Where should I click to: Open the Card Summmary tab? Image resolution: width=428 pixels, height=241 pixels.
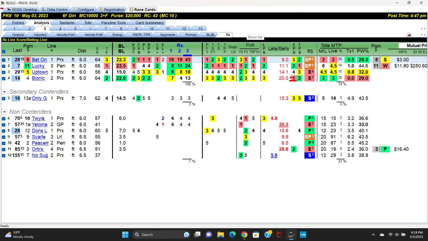tap(150, 23)
